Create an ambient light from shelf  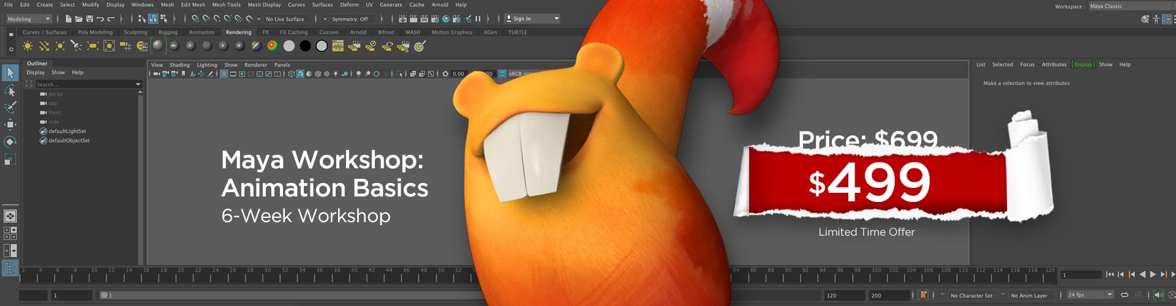click(28, 46)
